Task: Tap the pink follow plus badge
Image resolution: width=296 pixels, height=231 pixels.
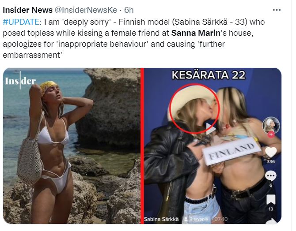Action: (271, 134)
